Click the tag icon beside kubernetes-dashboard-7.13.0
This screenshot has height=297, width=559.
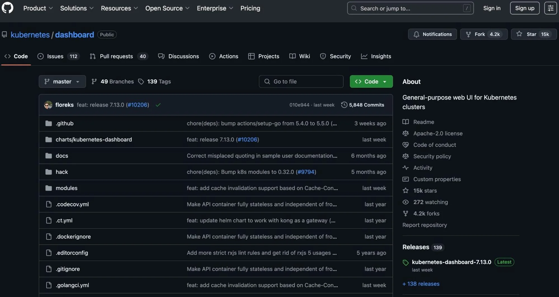coord(405,262)
